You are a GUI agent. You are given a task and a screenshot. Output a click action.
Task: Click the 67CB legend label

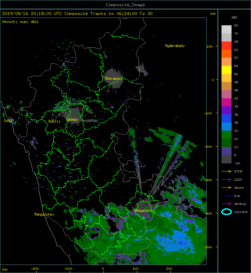coord(238,172)
